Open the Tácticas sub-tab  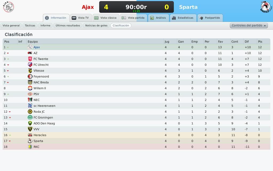(30, 25)
